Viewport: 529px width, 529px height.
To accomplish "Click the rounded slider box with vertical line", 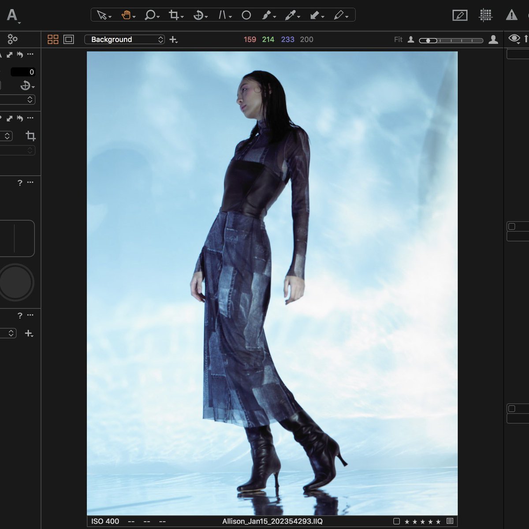I will pos(16,238).
